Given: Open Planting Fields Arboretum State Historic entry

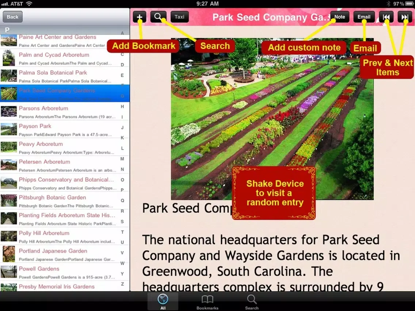Looking at the screenshot, I should pyautogui.click(x=65, y=218).
